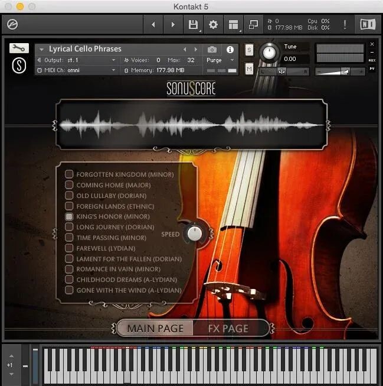This screenshot has width=383, height=386.
Task: Select the MAIN PAGE tab
Action: pos(155,329)
